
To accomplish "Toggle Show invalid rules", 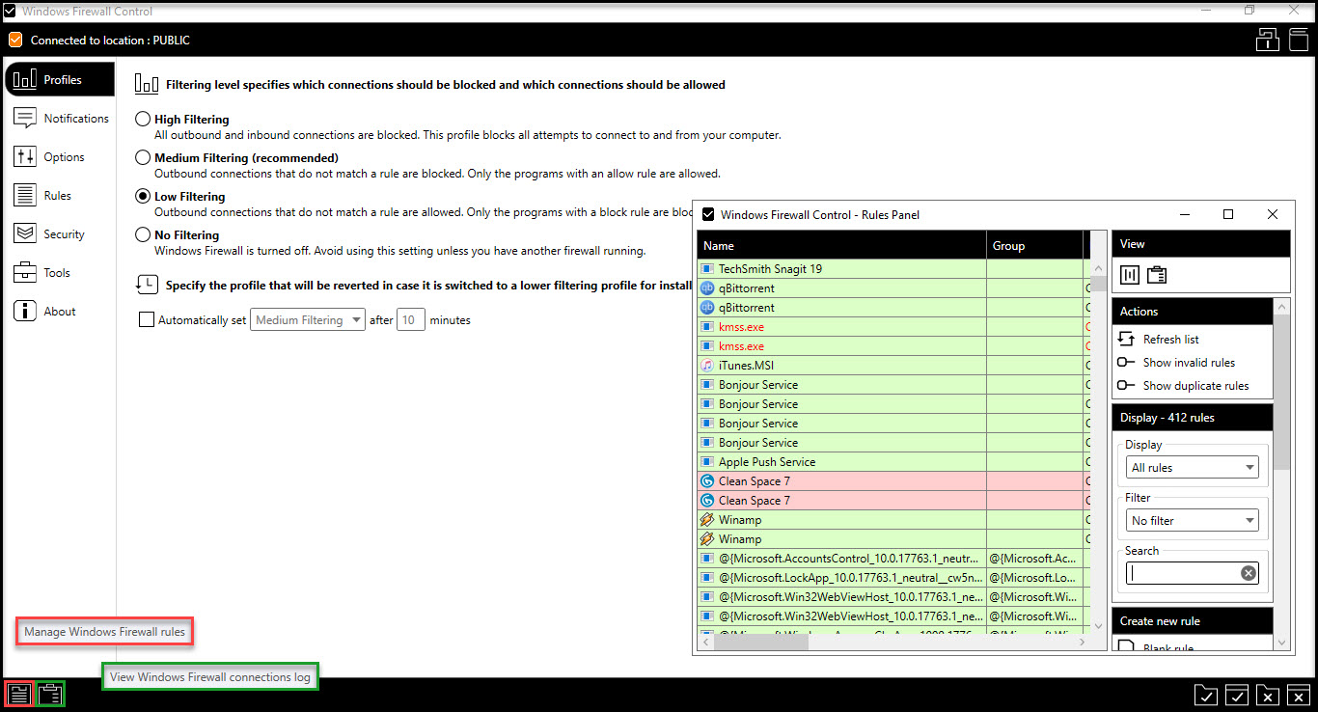I will coord(1175,363).
